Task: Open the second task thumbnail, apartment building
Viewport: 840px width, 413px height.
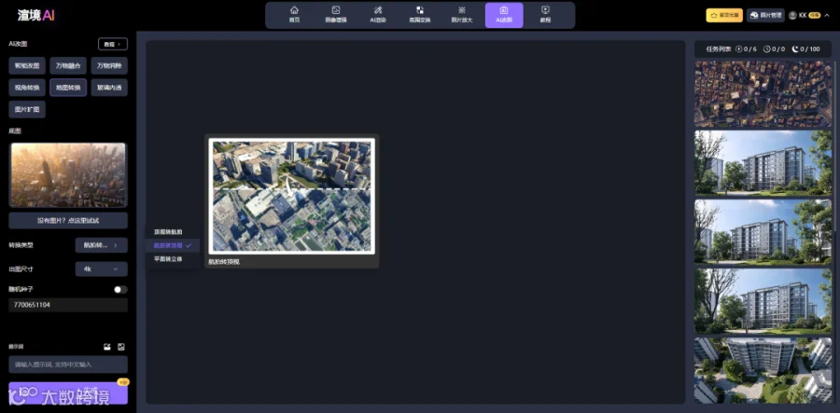Action: tap(763, 162)
